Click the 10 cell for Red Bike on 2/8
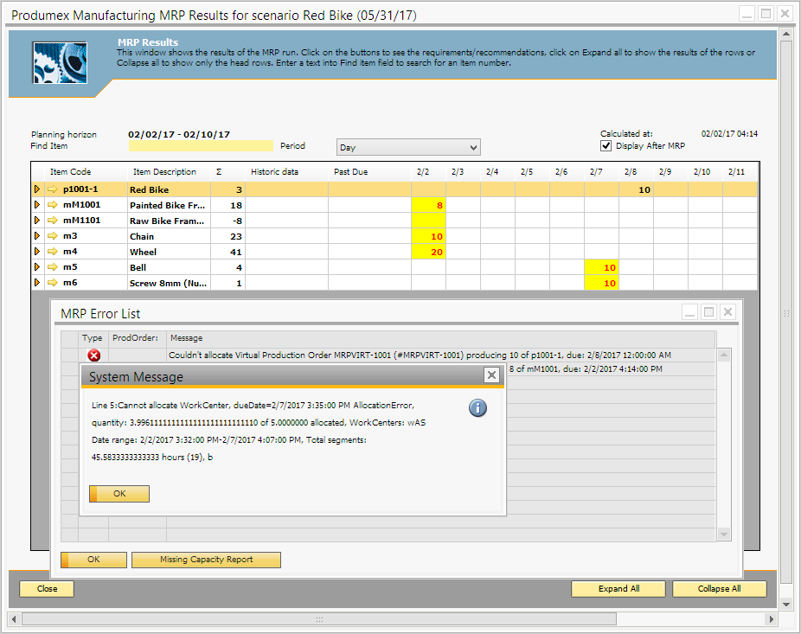This screenshot has width=801, height=634. pyautogui.click(x=637, y=189)
